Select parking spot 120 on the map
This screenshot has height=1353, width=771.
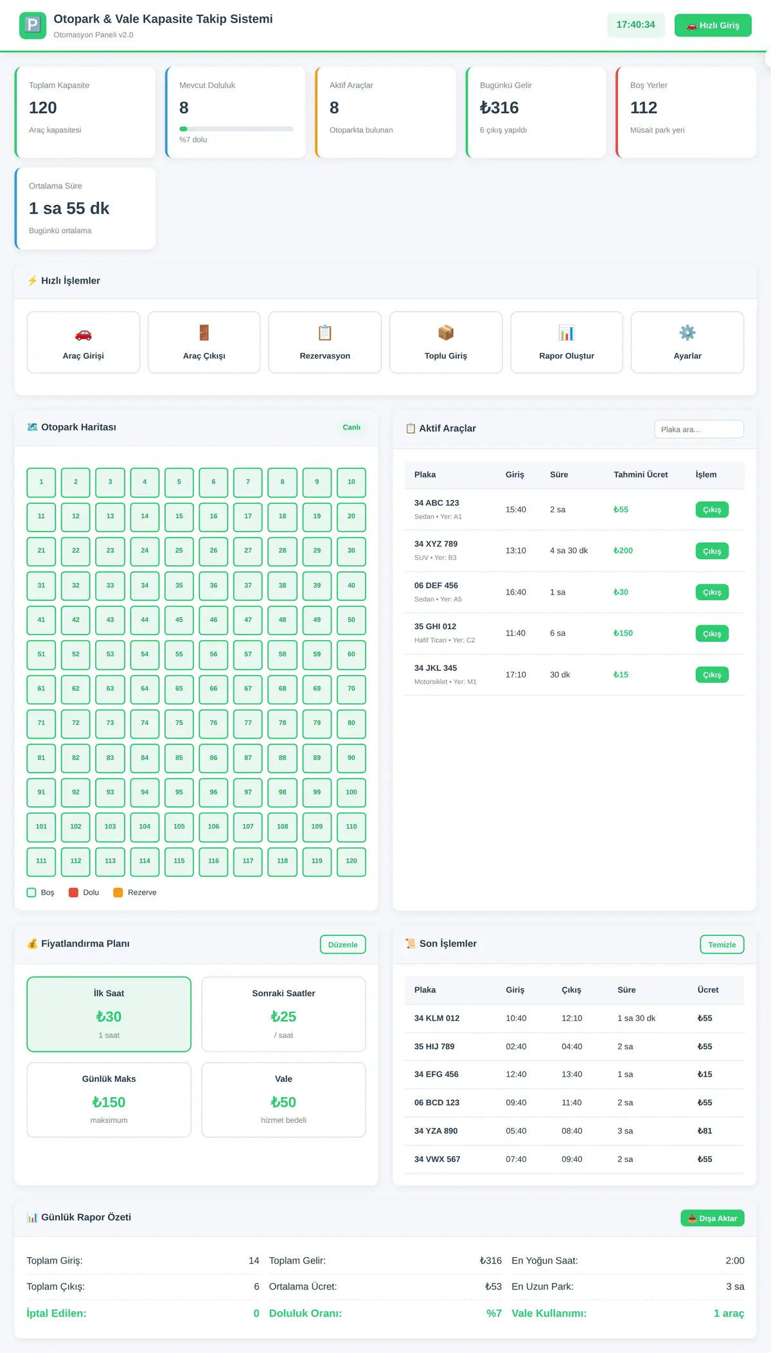351,861
